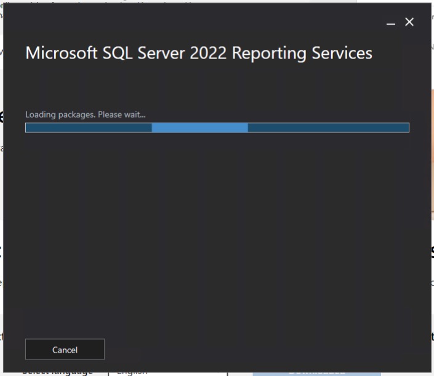Viewport: 434px width, 376px height.
Task: Click the light blue progress bar segment
Action: [x=199, y=127]
